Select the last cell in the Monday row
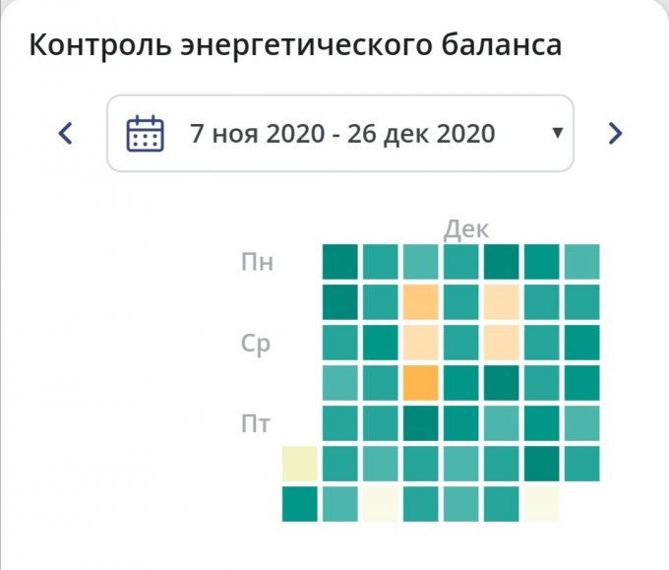The height and width of the screenshot is (570, 669). click(x=581, y=261)
